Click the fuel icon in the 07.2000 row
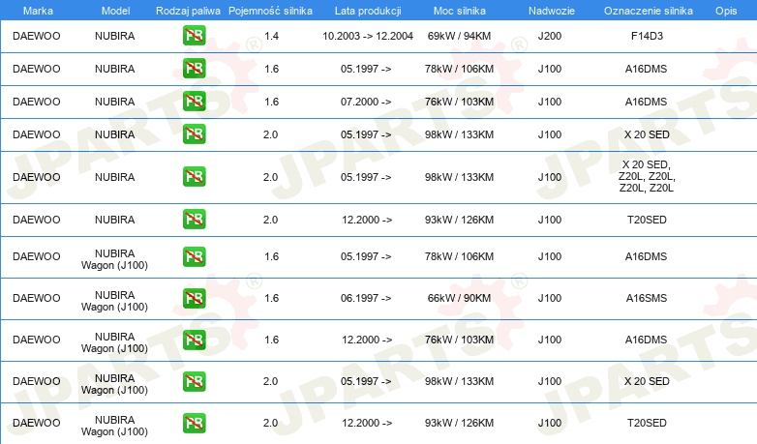757x444 pixels. [x=194, y=101]
